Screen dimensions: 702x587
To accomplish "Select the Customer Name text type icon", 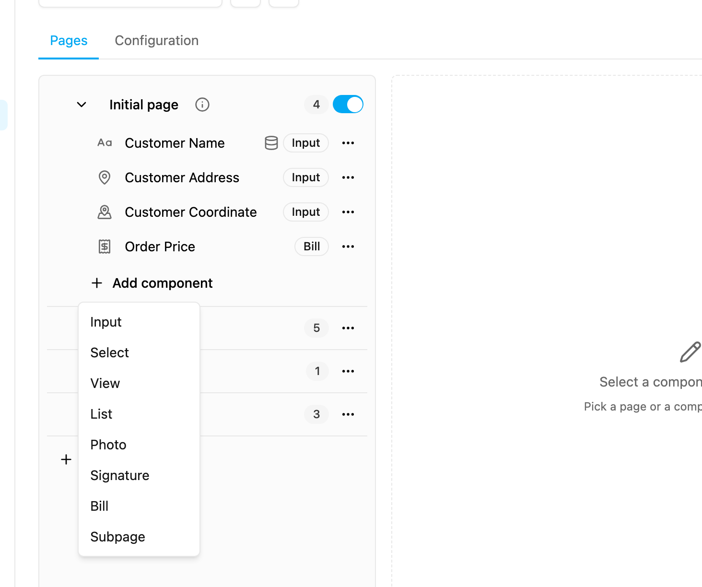I will click(105, 143).
